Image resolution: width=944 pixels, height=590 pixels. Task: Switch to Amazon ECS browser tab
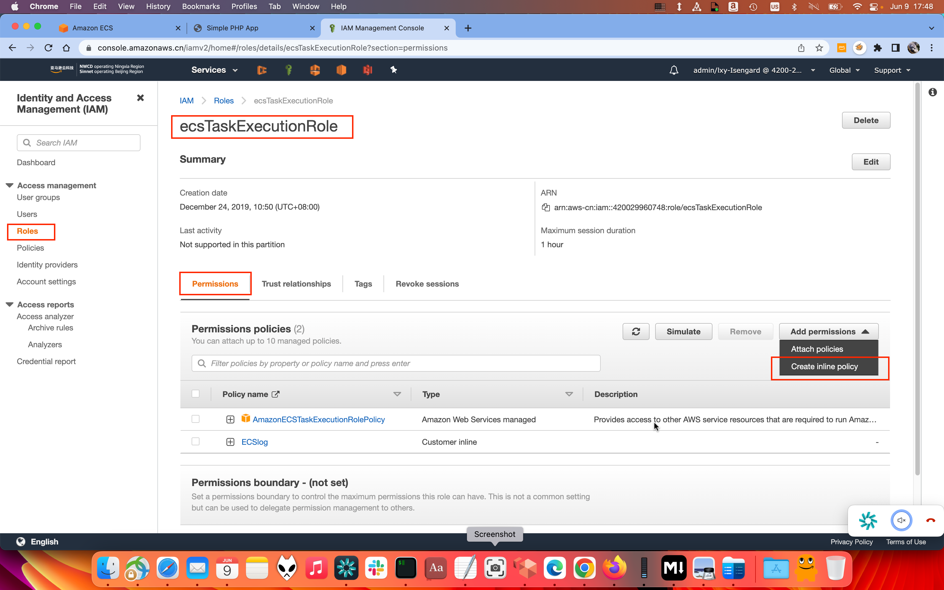coord(119,28)
